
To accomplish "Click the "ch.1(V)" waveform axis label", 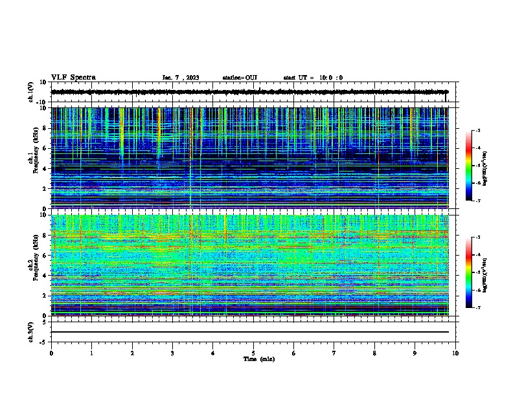I will pyautogui.click(x=31, y=92).
